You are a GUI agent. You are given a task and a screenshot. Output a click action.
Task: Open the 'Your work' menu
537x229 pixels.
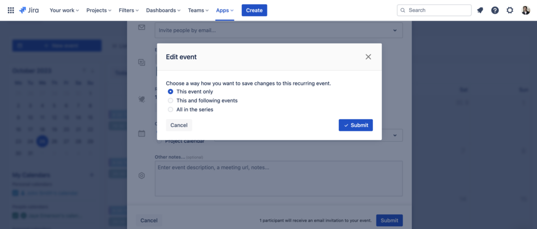[64, 10]
